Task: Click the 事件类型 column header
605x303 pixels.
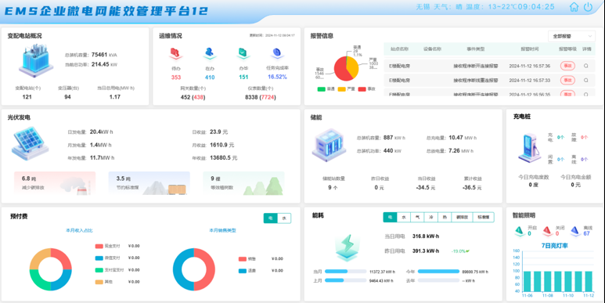Action: (475, 49)
